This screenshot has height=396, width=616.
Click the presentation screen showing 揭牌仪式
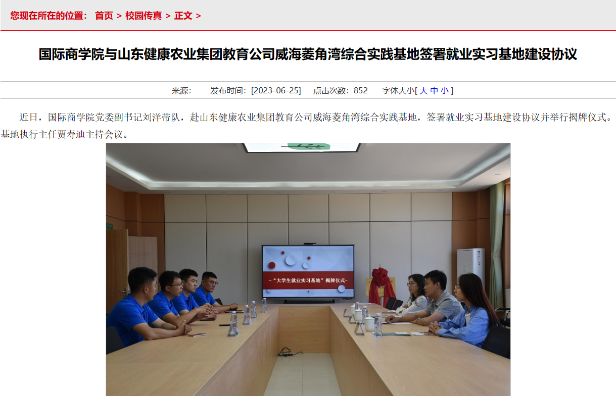click(x=308, y=271)
